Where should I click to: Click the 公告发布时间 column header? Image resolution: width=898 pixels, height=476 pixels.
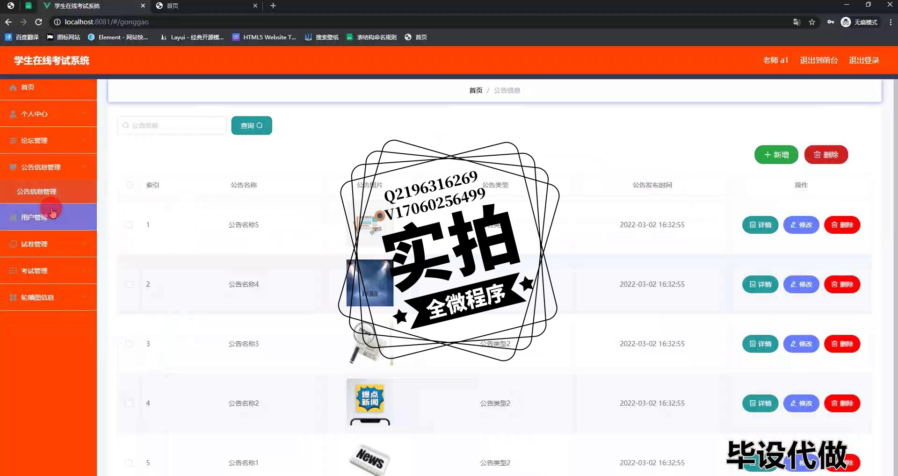652,185
